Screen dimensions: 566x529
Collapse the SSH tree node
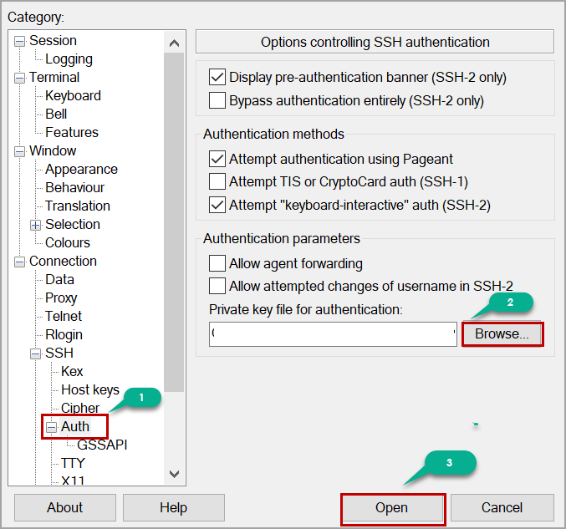click(36, 354)
